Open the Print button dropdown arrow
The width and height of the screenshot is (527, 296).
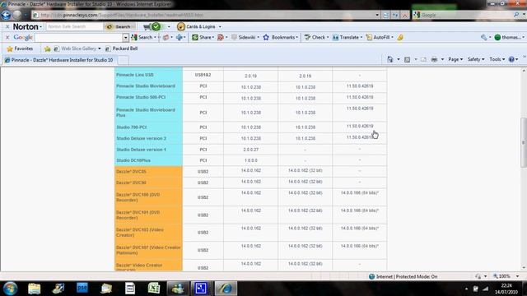tap(442, 59)
